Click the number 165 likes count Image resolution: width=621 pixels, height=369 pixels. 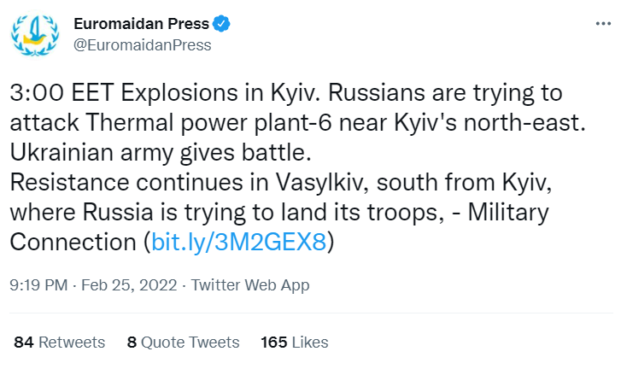274,342
